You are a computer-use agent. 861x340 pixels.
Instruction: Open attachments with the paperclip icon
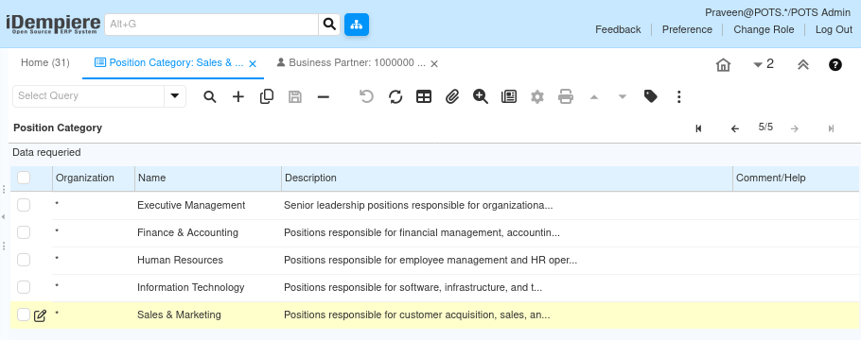tap(452, 97)
